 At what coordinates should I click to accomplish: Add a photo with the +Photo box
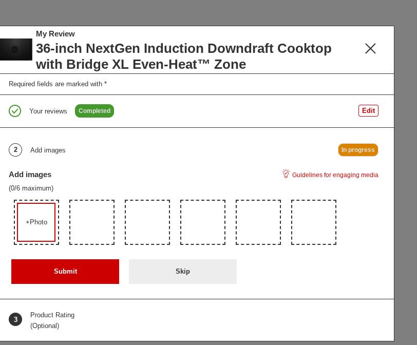point(36,222)
